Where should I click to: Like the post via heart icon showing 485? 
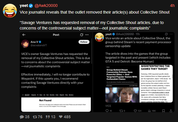click(61, 117)
